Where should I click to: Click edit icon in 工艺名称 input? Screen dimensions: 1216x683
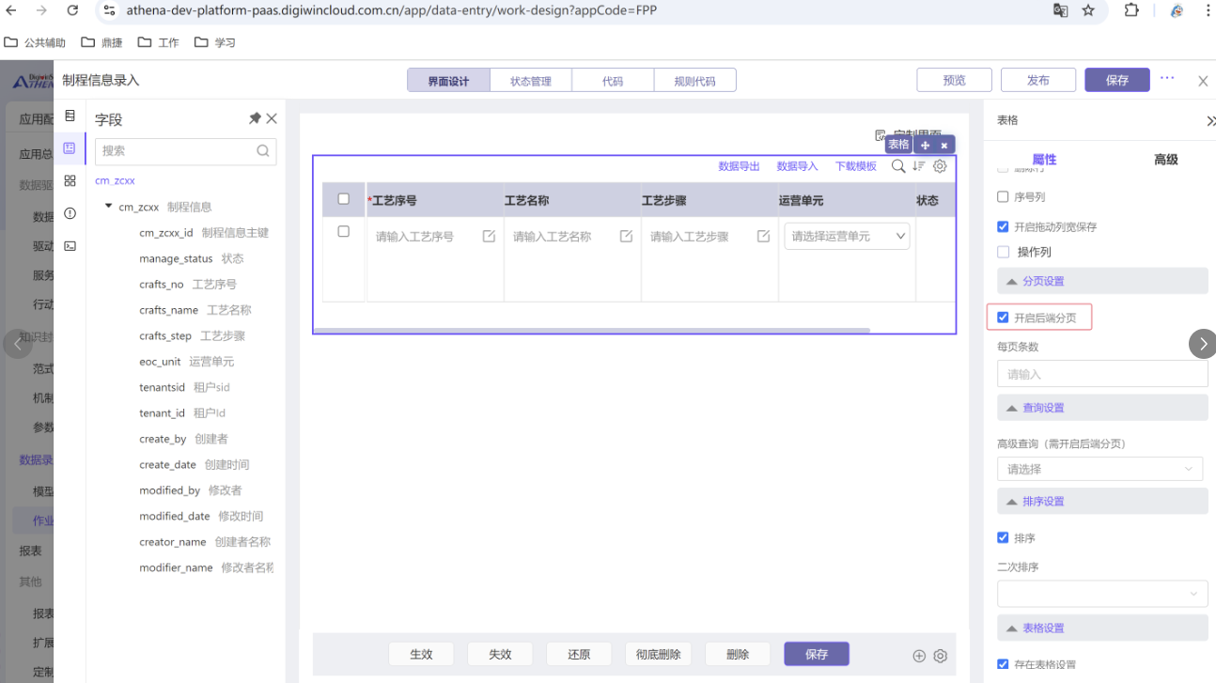pos(626,236)
